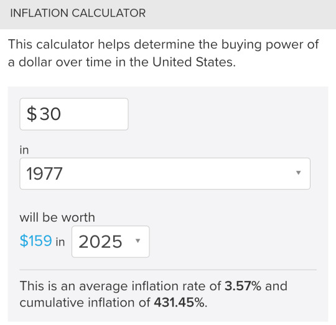Click the "cumulative inflation of" text
336x325 pixels.
click(85, 303)
